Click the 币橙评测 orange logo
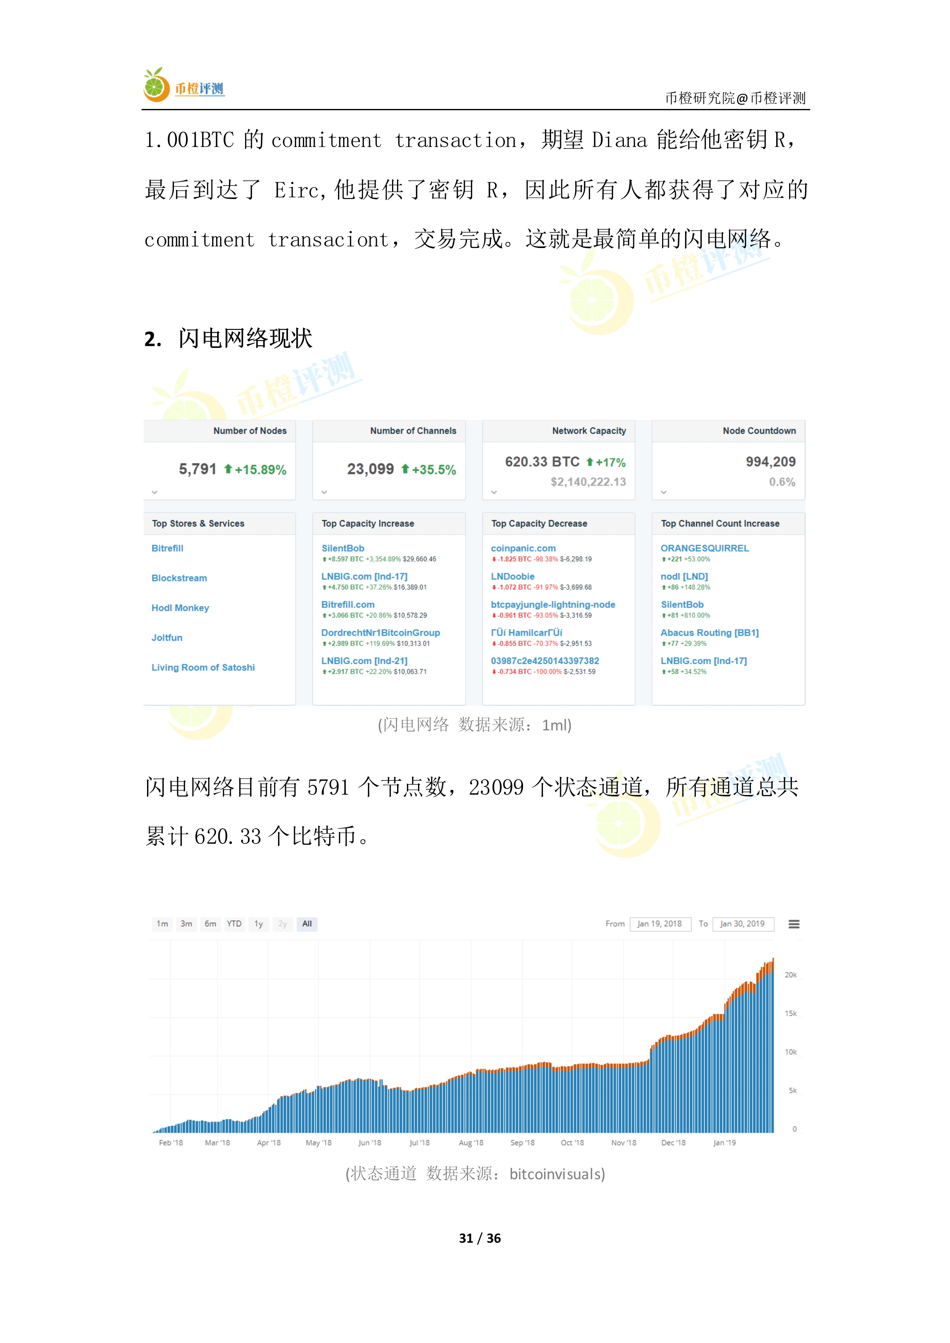Viewport: 950px width, 1343px height. click(184, 85)
